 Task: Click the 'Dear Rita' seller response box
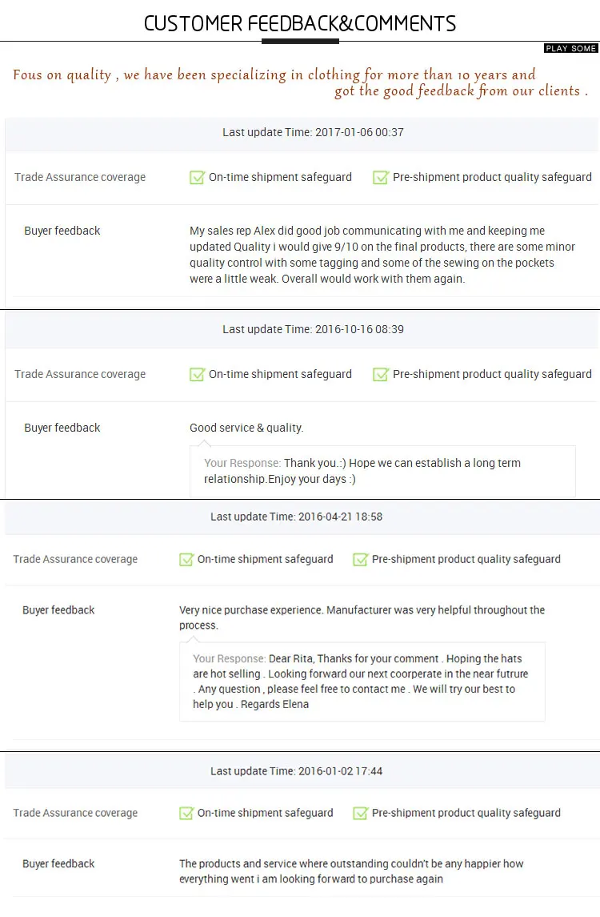click(x=362, y=682)
